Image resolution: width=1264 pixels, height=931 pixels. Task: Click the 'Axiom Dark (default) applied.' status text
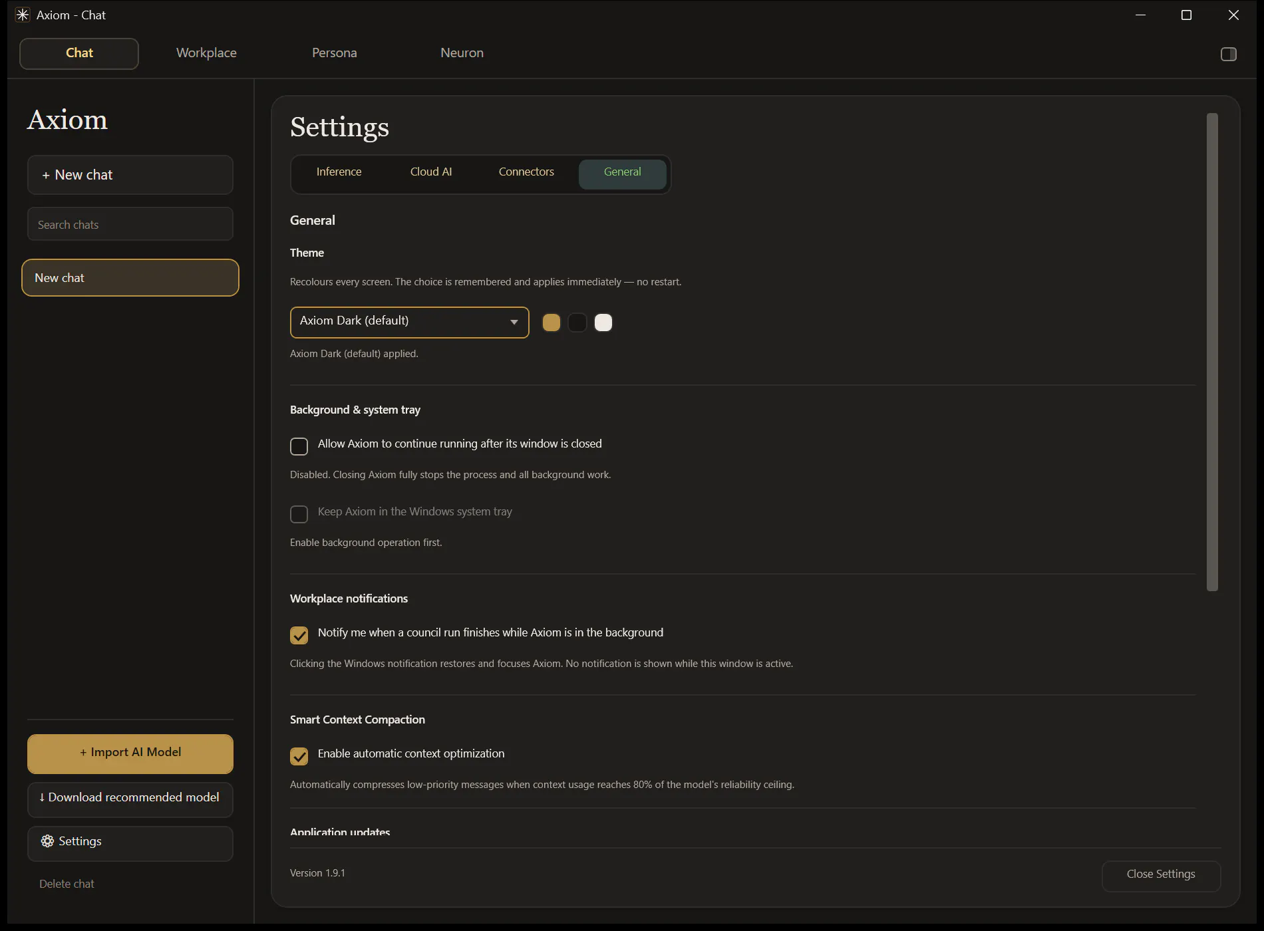point(354,354)
